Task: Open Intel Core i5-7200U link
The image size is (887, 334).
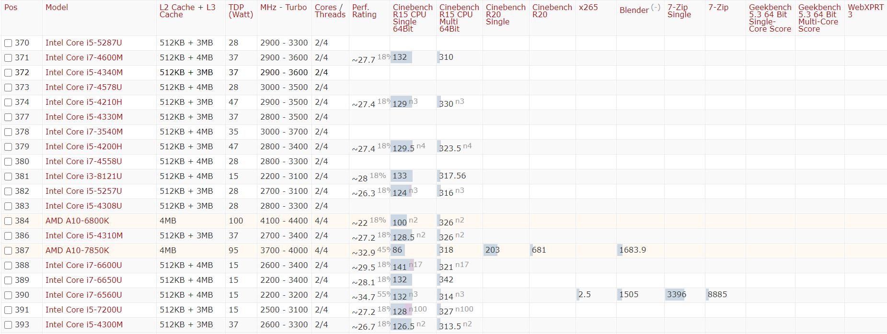Action: point(83,310)
